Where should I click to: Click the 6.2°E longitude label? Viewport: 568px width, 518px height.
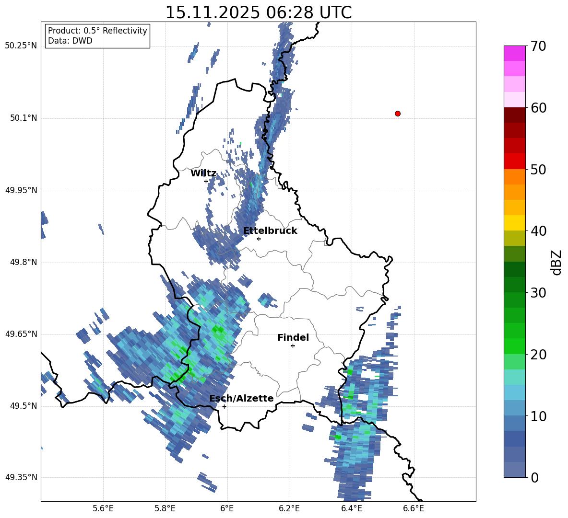289,508
